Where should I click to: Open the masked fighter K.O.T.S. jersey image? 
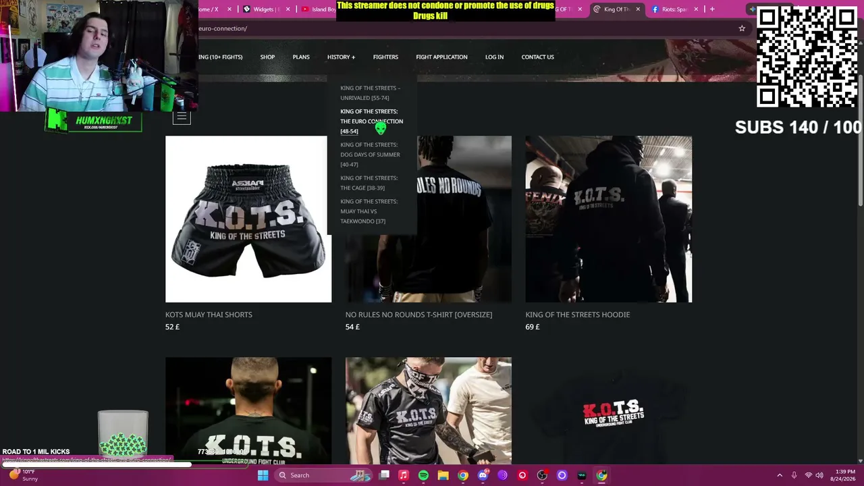coord(429,411)
